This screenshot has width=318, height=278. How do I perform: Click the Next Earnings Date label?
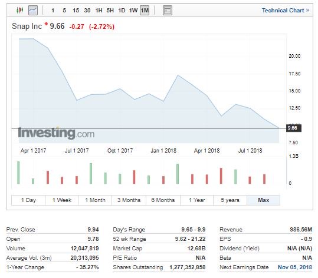coord(244,267)
